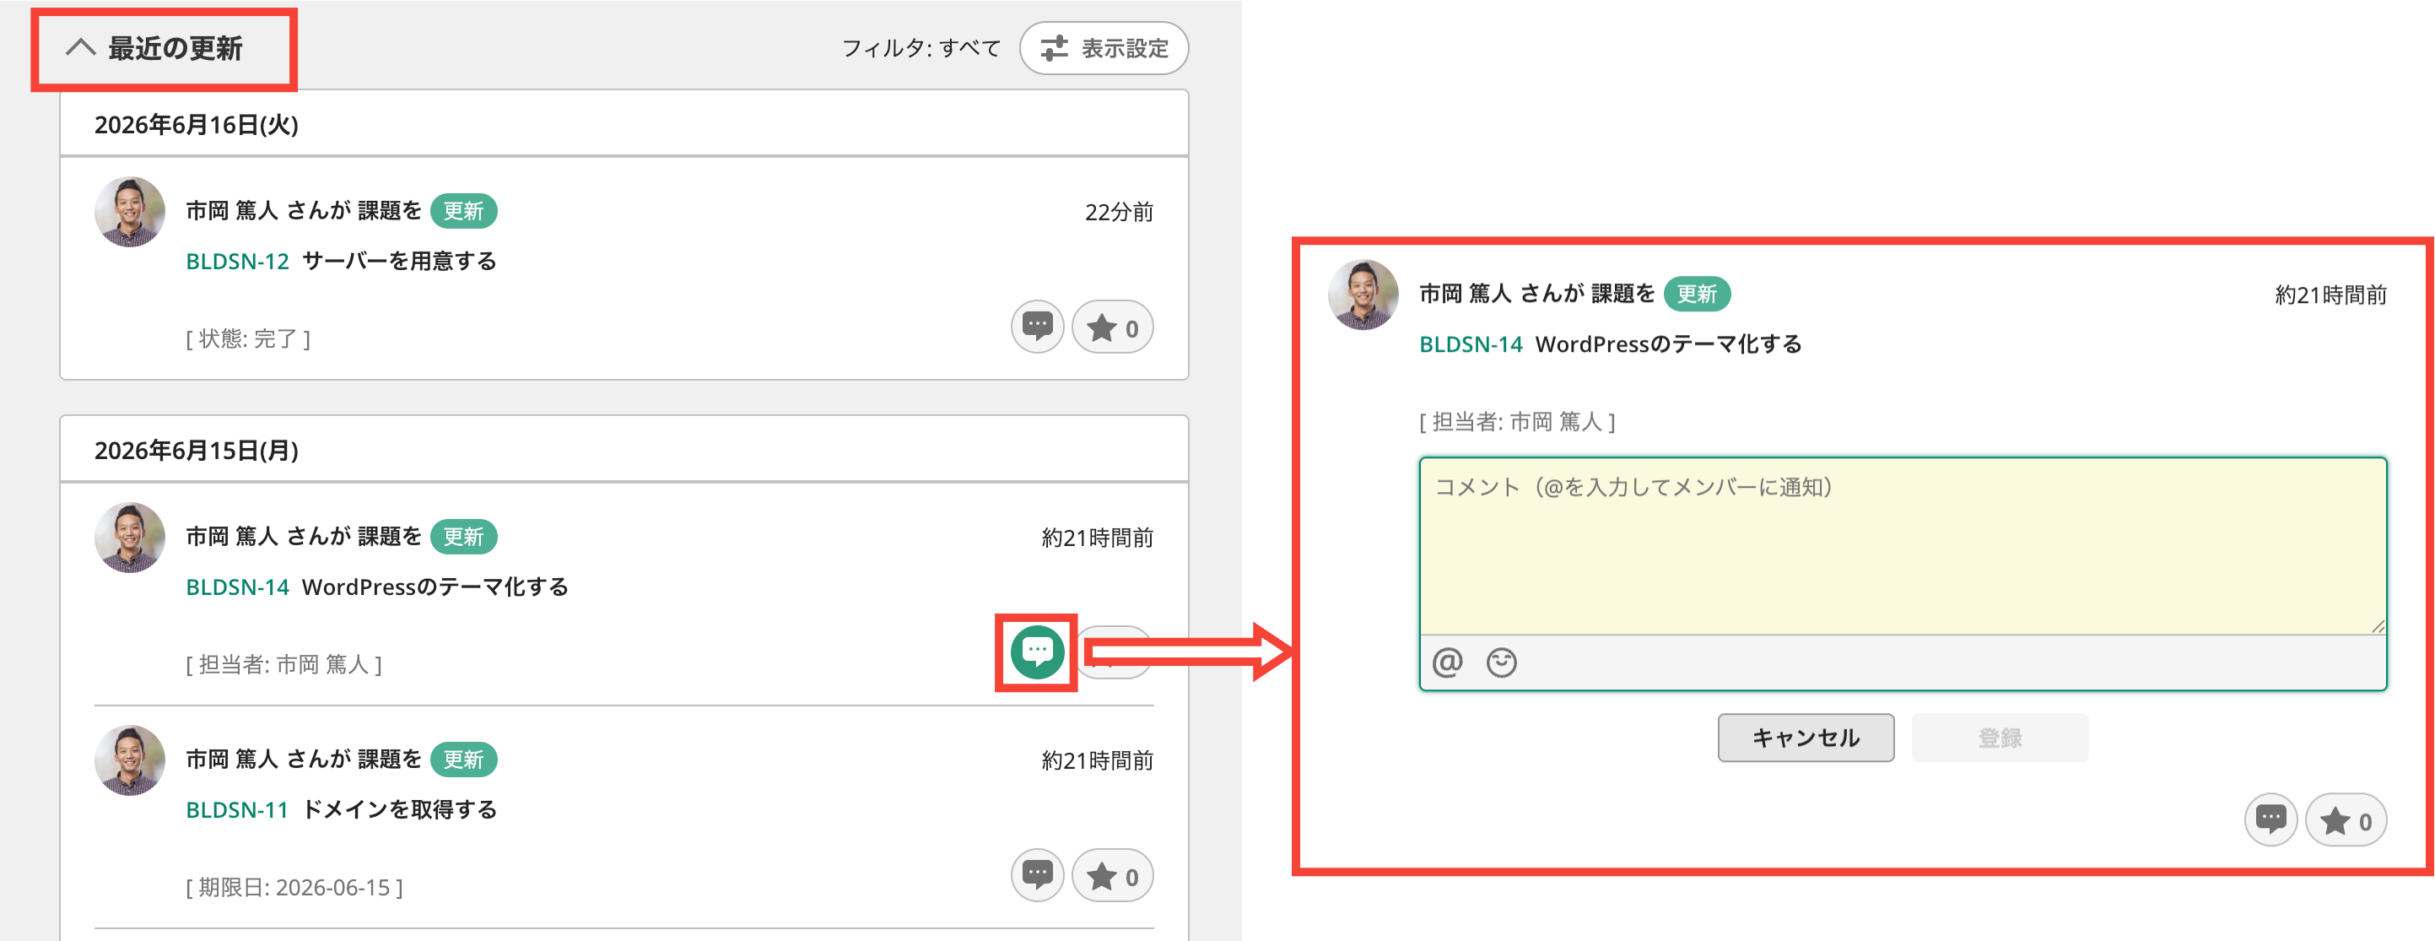This screenshot has width=2435, height=941.
Task: Open comment box on BLDSN-12 entry
Action: 1037,327
